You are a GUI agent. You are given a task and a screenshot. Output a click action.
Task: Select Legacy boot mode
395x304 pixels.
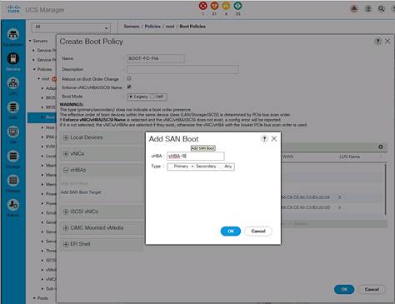(131, 97)
